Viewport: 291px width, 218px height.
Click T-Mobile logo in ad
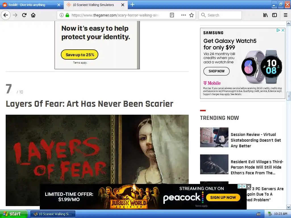point(212,83)
